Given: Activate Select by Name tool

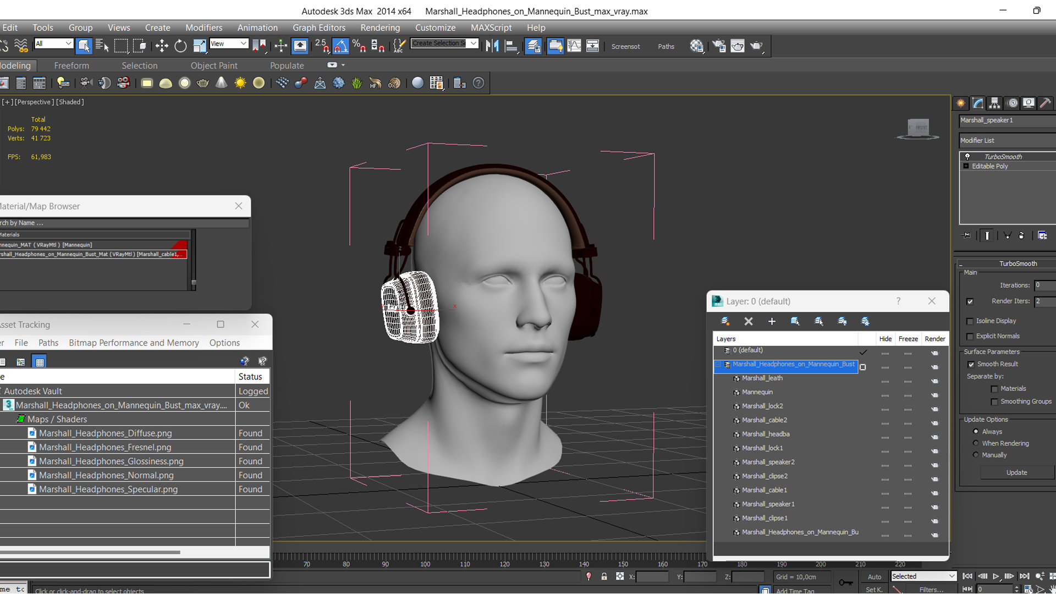Looking at the screenshot, I should coord(102,46).
